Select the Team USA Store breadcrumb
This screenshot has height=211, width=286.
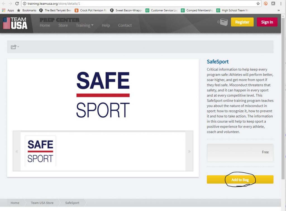[42, 203]
